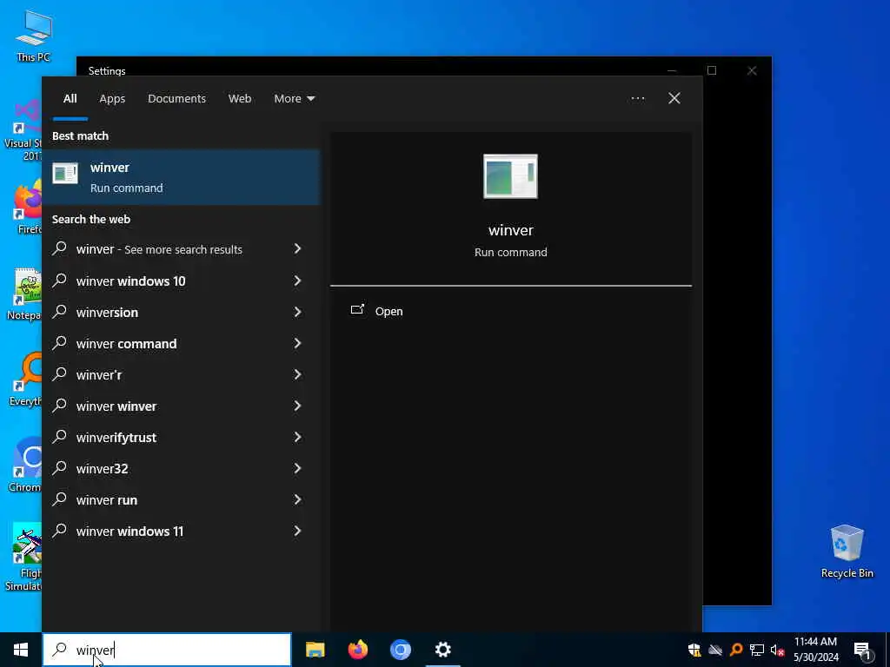The height and width of the screenshot is (667, 890).
Task: Select the Notepad++ desktop shortcut
Action: [23, 294]
